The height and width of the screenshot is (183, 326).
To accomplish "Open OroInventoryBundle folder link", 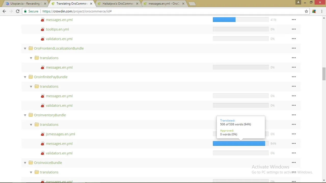I will [x=50, y=115].
